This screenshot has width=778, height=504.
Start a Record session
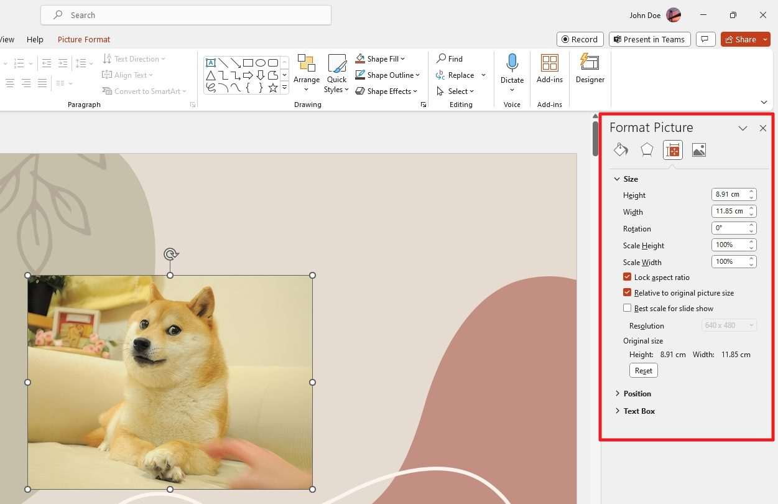click(580, 39)
